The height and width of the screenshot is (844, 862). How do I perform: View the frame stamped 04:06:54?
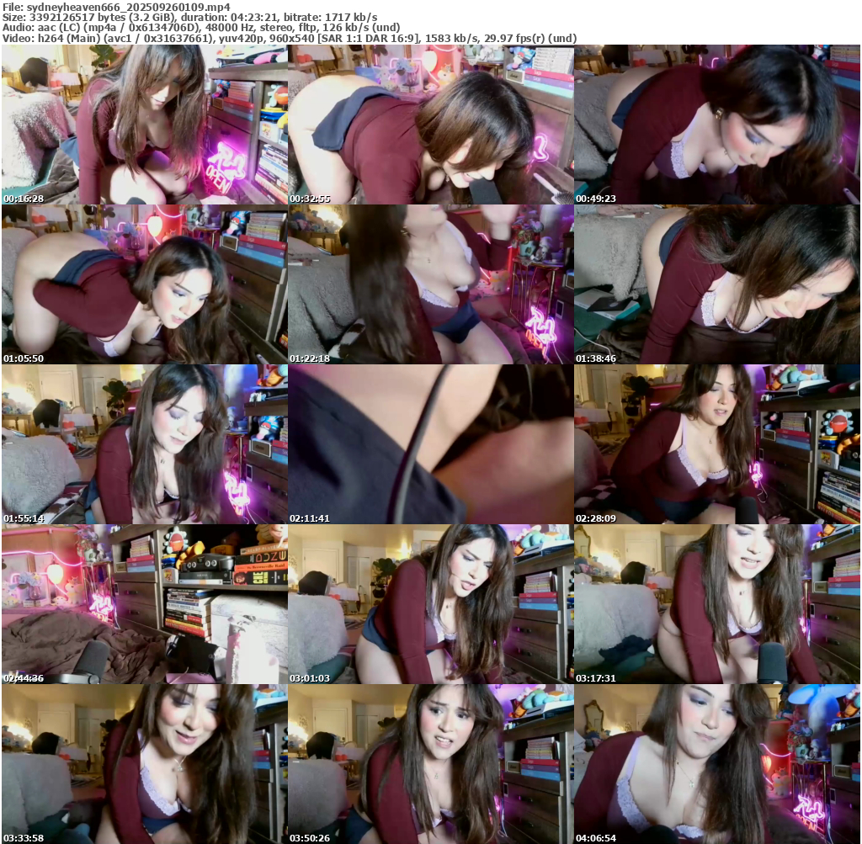(x=717, y=764)
